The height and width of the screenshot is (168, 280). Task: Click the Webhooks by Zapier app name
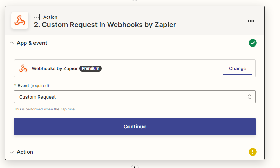[x=55, y=68]
